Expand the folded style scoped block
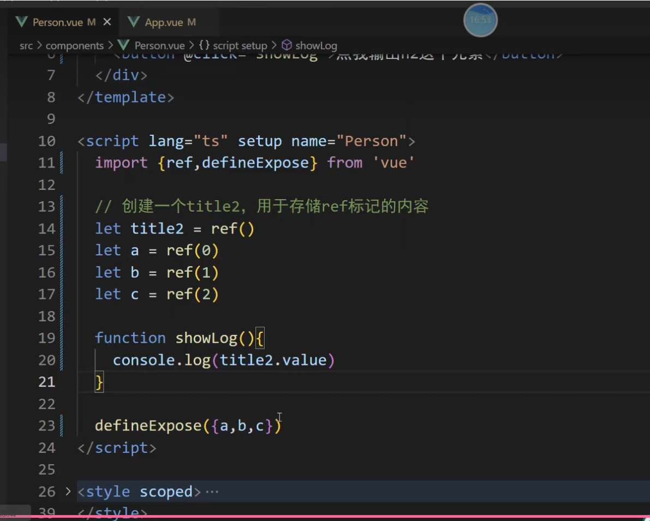This screenshot has height=521, width=650. 68,492
